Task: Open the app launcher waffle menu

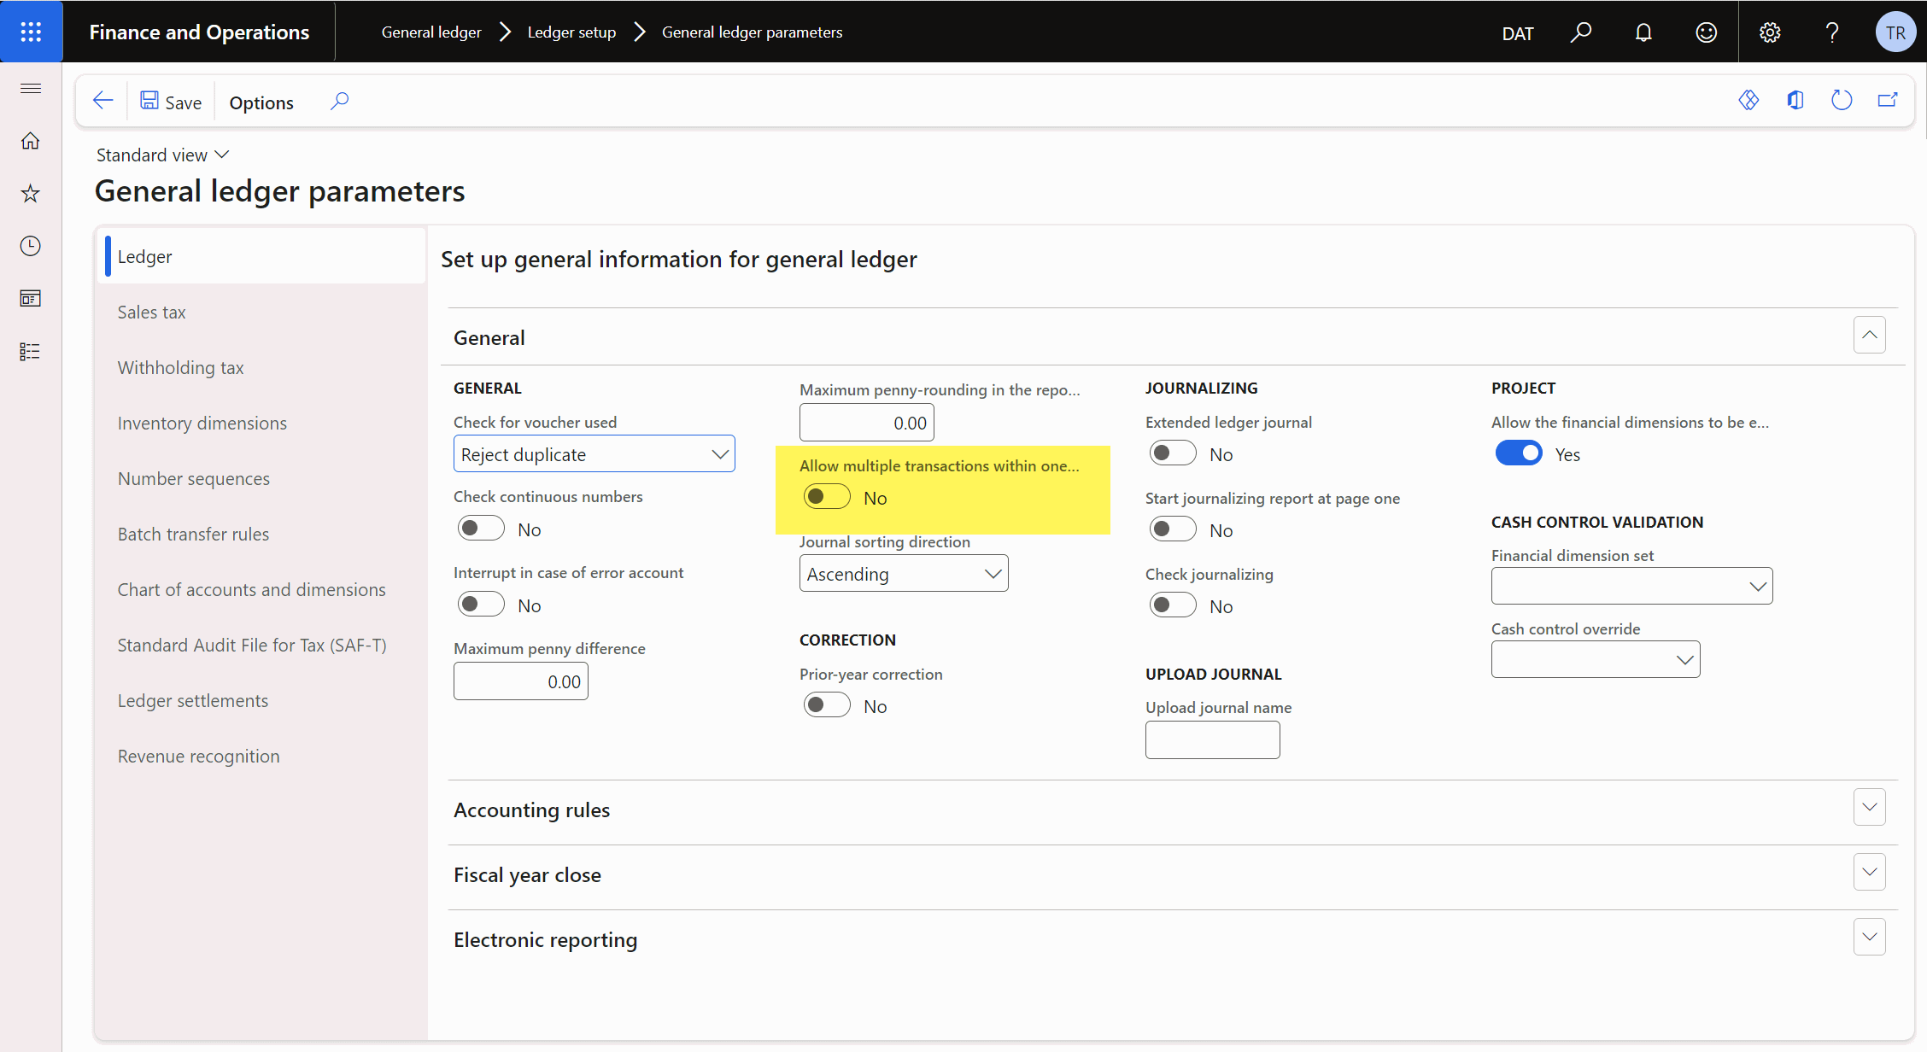Action: coord(31,32)
